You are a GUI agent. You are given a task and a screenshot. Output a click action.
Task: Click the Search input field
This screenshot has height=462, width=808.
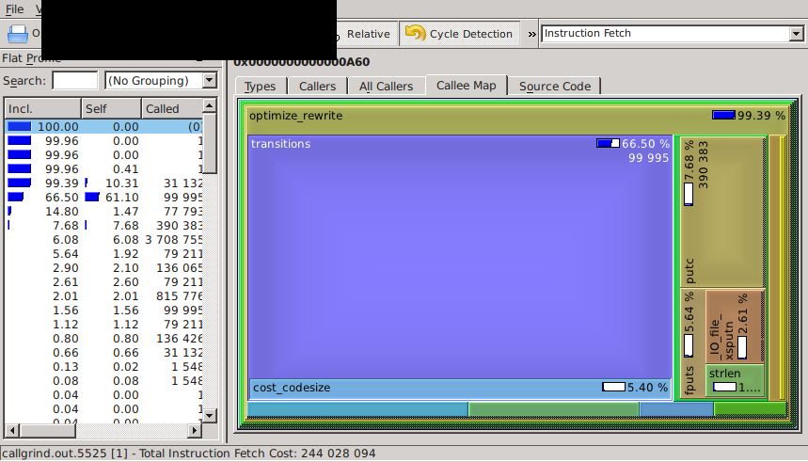coord(75,80)
